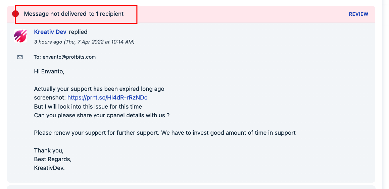
Task: Click the 'Thank you,' closing line
Action: 49,150
